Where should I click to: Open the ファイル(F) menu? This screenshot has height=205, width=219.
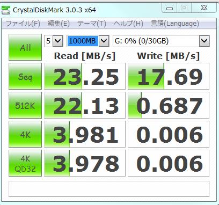point(23,24)
